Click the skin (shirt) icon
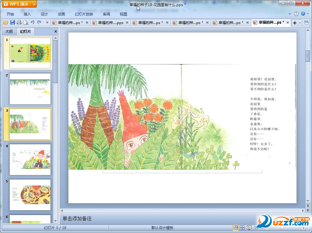Image resolution: width=312 pixels, height=233 pixels. tap(296, 14)
